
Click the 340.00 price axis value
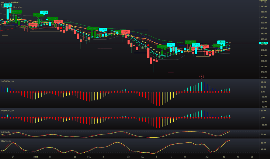(x=264, y=34)
